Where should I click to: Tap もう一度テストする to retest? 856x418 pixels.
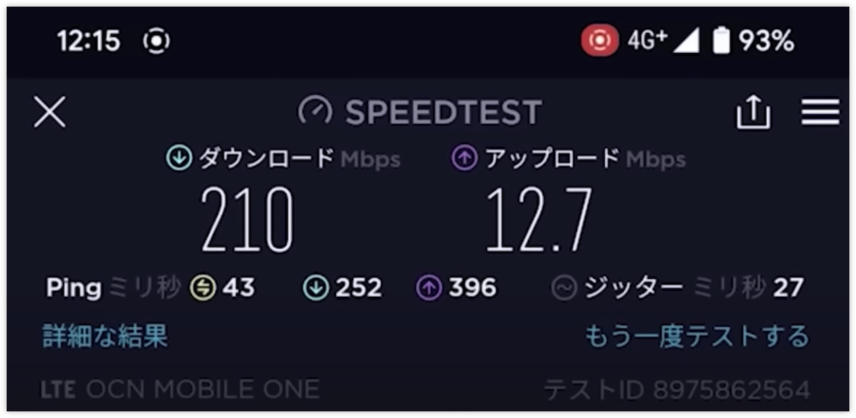pos(697,336)
